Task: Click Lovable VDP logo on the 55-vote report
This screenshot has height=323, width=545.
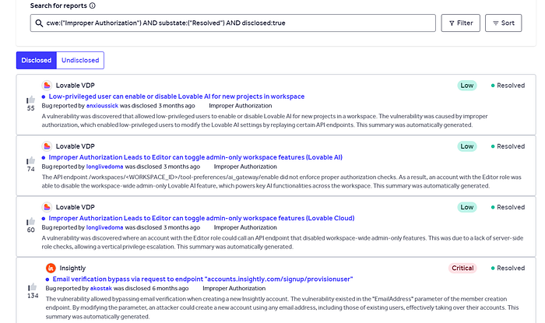Action: tap(47, 86)
